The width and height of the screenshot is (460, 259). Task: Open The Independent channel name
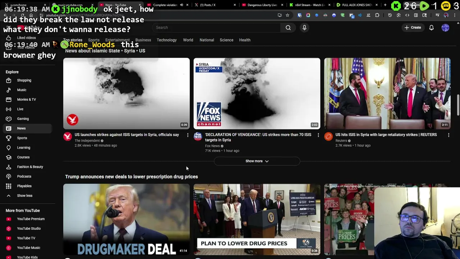click(87, 141)
